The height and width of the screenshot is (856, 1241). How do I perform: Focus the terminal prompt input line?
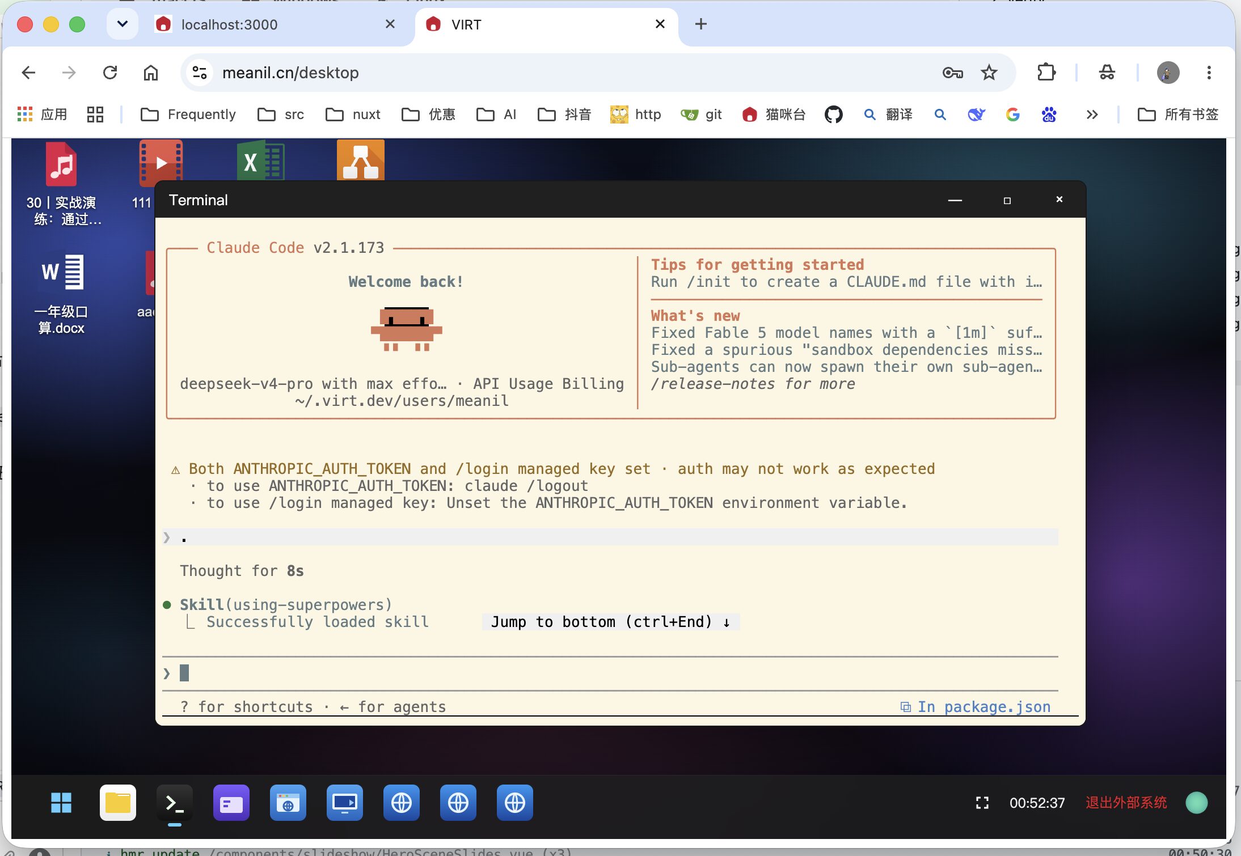(610, 673)
